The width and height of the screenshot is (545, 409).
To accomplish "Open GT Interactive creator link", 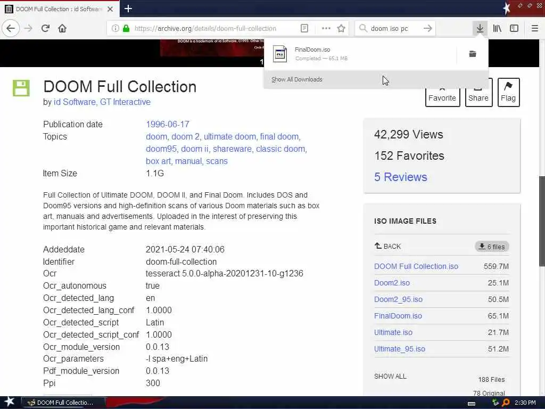I will 125,102.
